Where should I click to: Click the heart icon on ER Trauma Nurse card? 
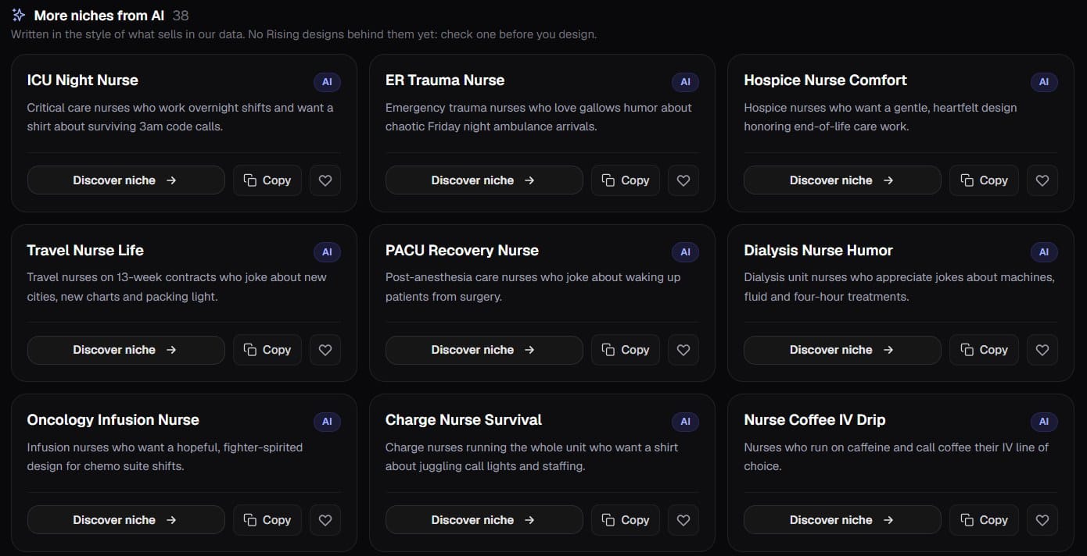pos(683,180)
